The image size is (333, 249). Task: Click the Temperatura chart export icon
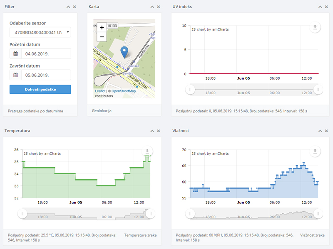147,152
